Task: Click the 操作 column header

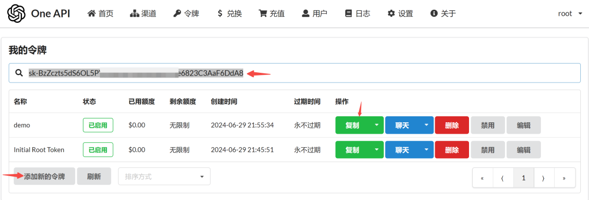Action: coord(342,102)
